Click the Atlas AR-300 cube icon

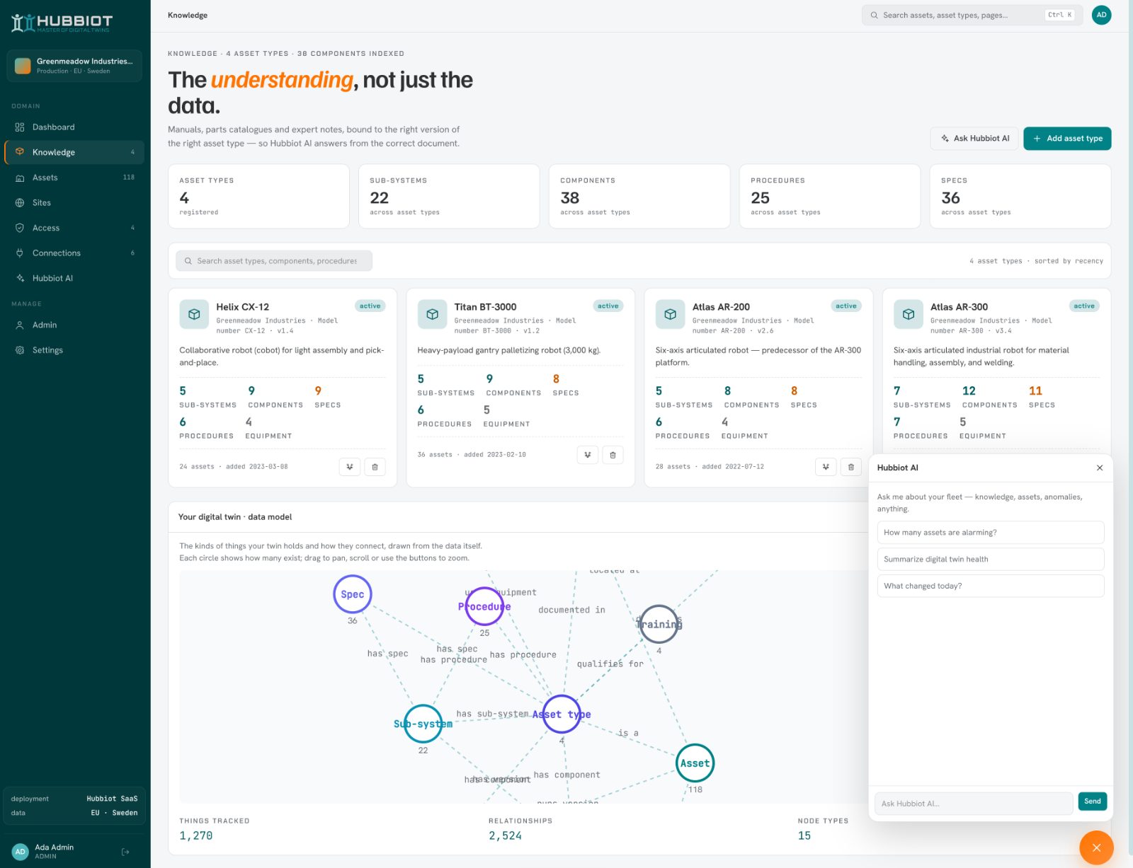pos(908,315)
